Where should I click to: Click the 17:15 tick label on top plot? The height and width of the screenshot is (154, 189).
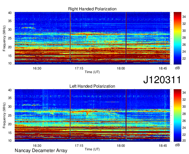click(79, 68)
